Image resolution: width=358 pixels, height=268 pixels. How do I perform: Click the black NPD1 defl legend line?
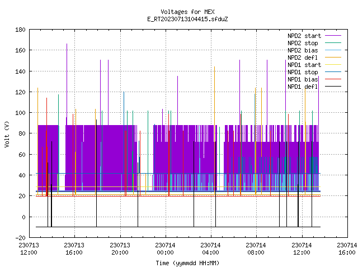[333, 87]
